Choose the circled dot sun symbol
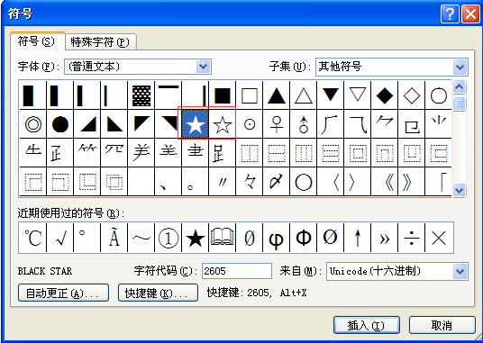The width and height of the screenshot is (483, 343). click(x=250, y=124)
